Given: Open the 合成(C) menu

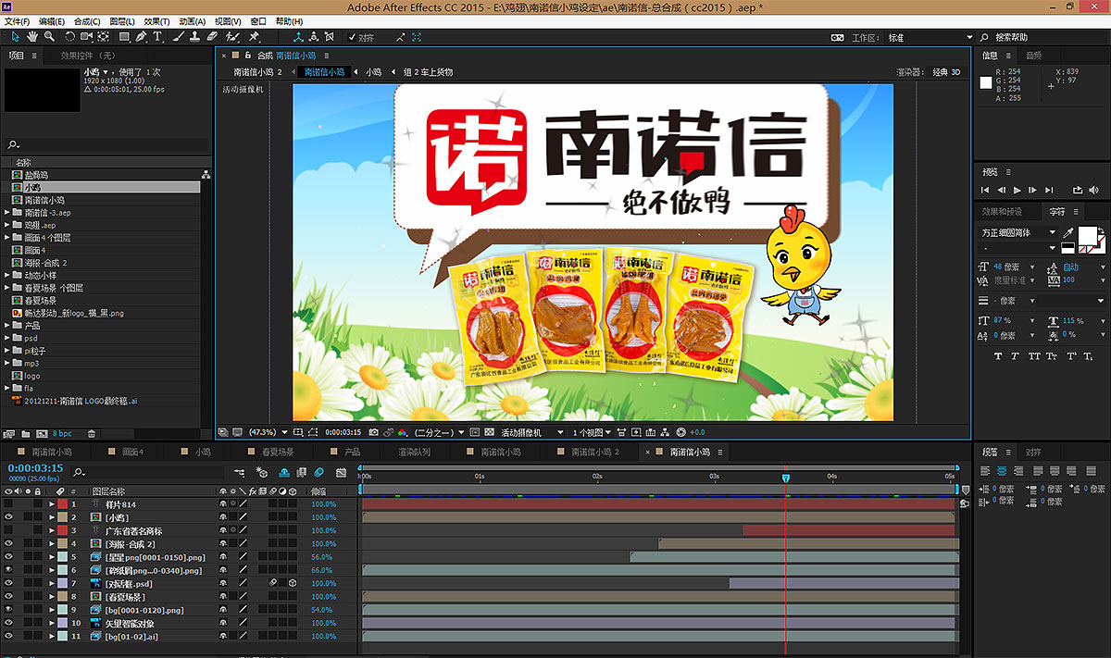Looking at the screenshot, I should (87, 21).
